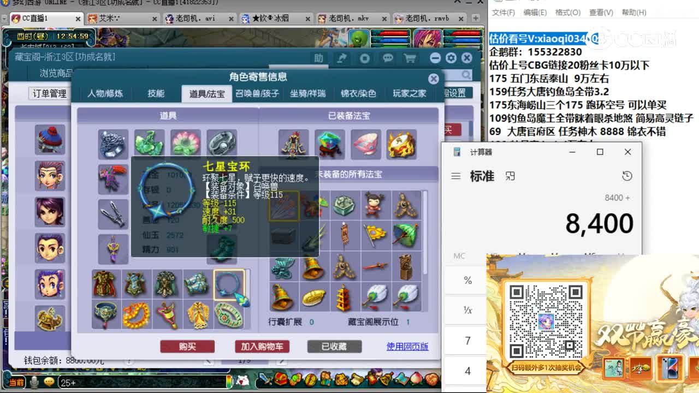
Task: Click the Calculator 1/x reciprocal key
Action: click(x=467, y=310)
